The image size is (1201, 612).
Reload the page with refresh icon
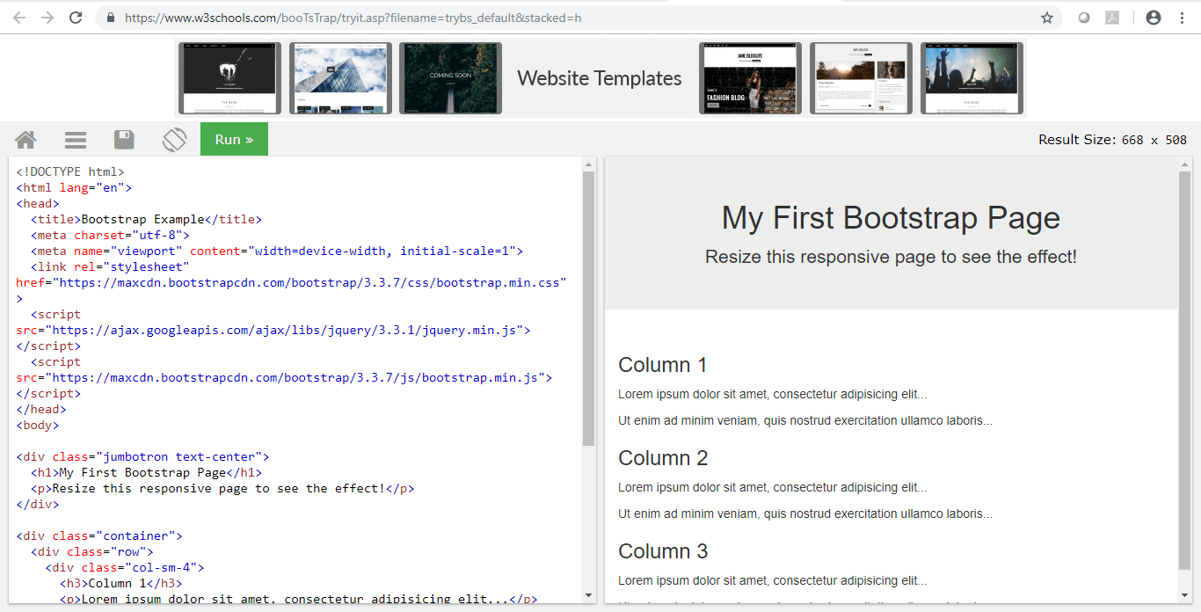pyautogui.click(x=76, y=18)
